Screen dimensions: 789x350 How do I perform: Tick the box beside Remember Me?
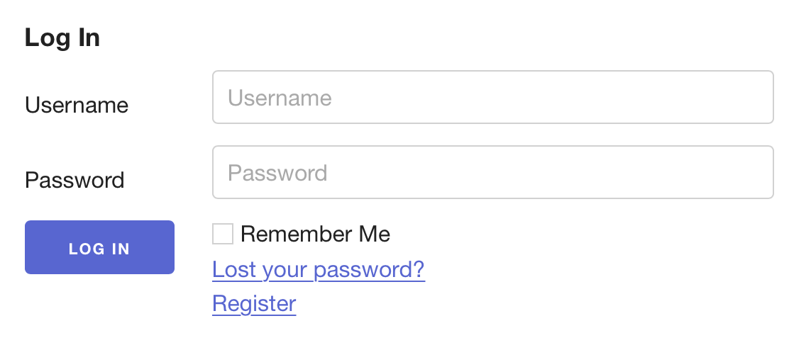(x=223, y=234)
